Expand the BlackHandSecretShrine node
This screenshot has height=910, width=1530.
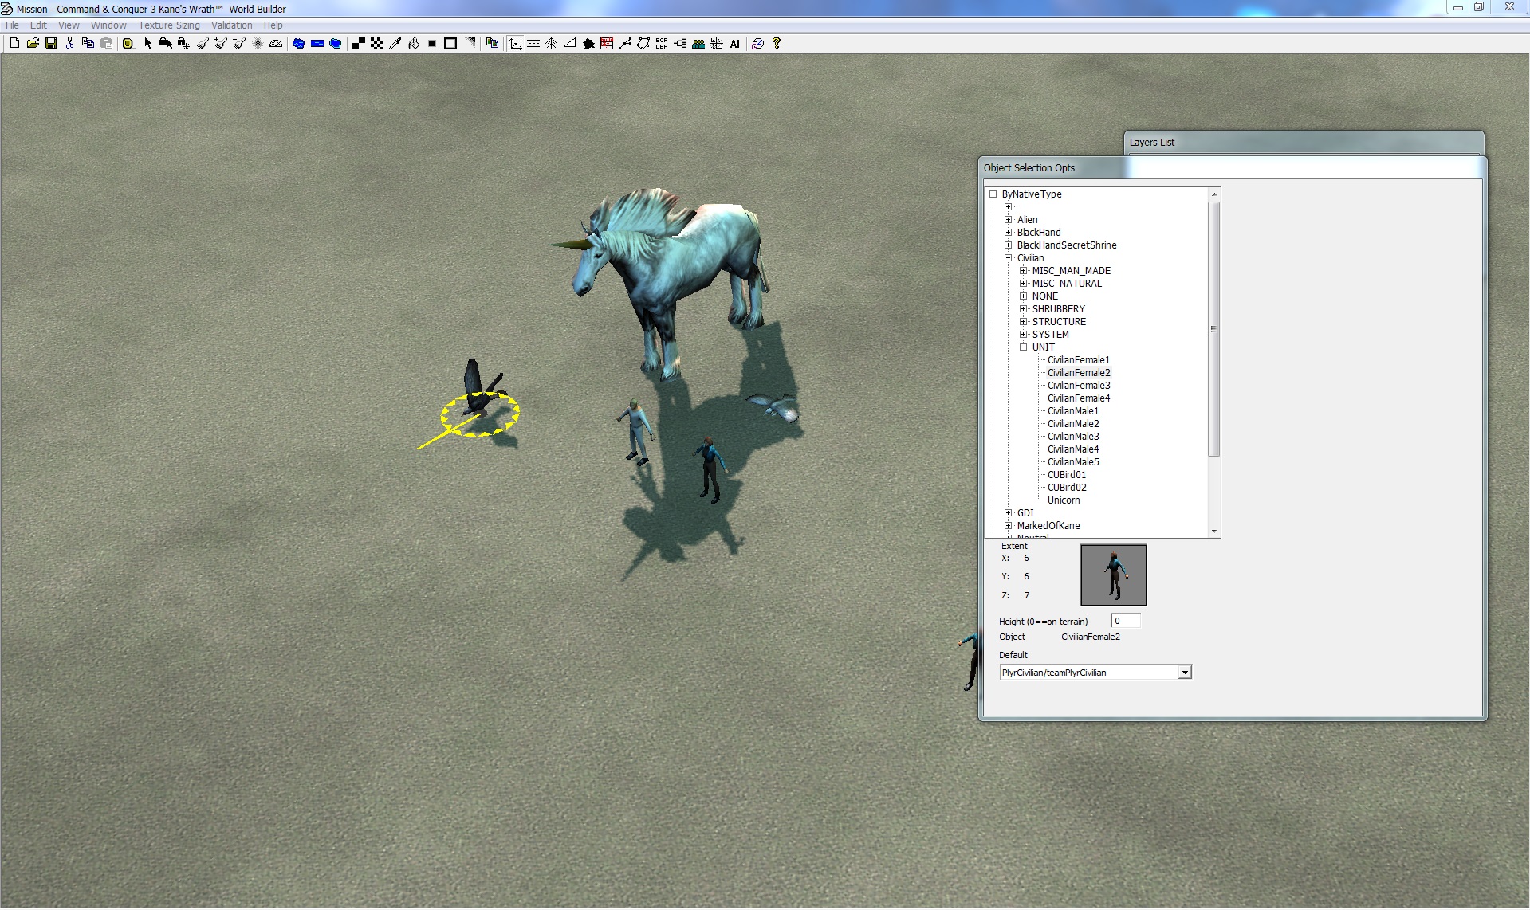coord(1009,245)
